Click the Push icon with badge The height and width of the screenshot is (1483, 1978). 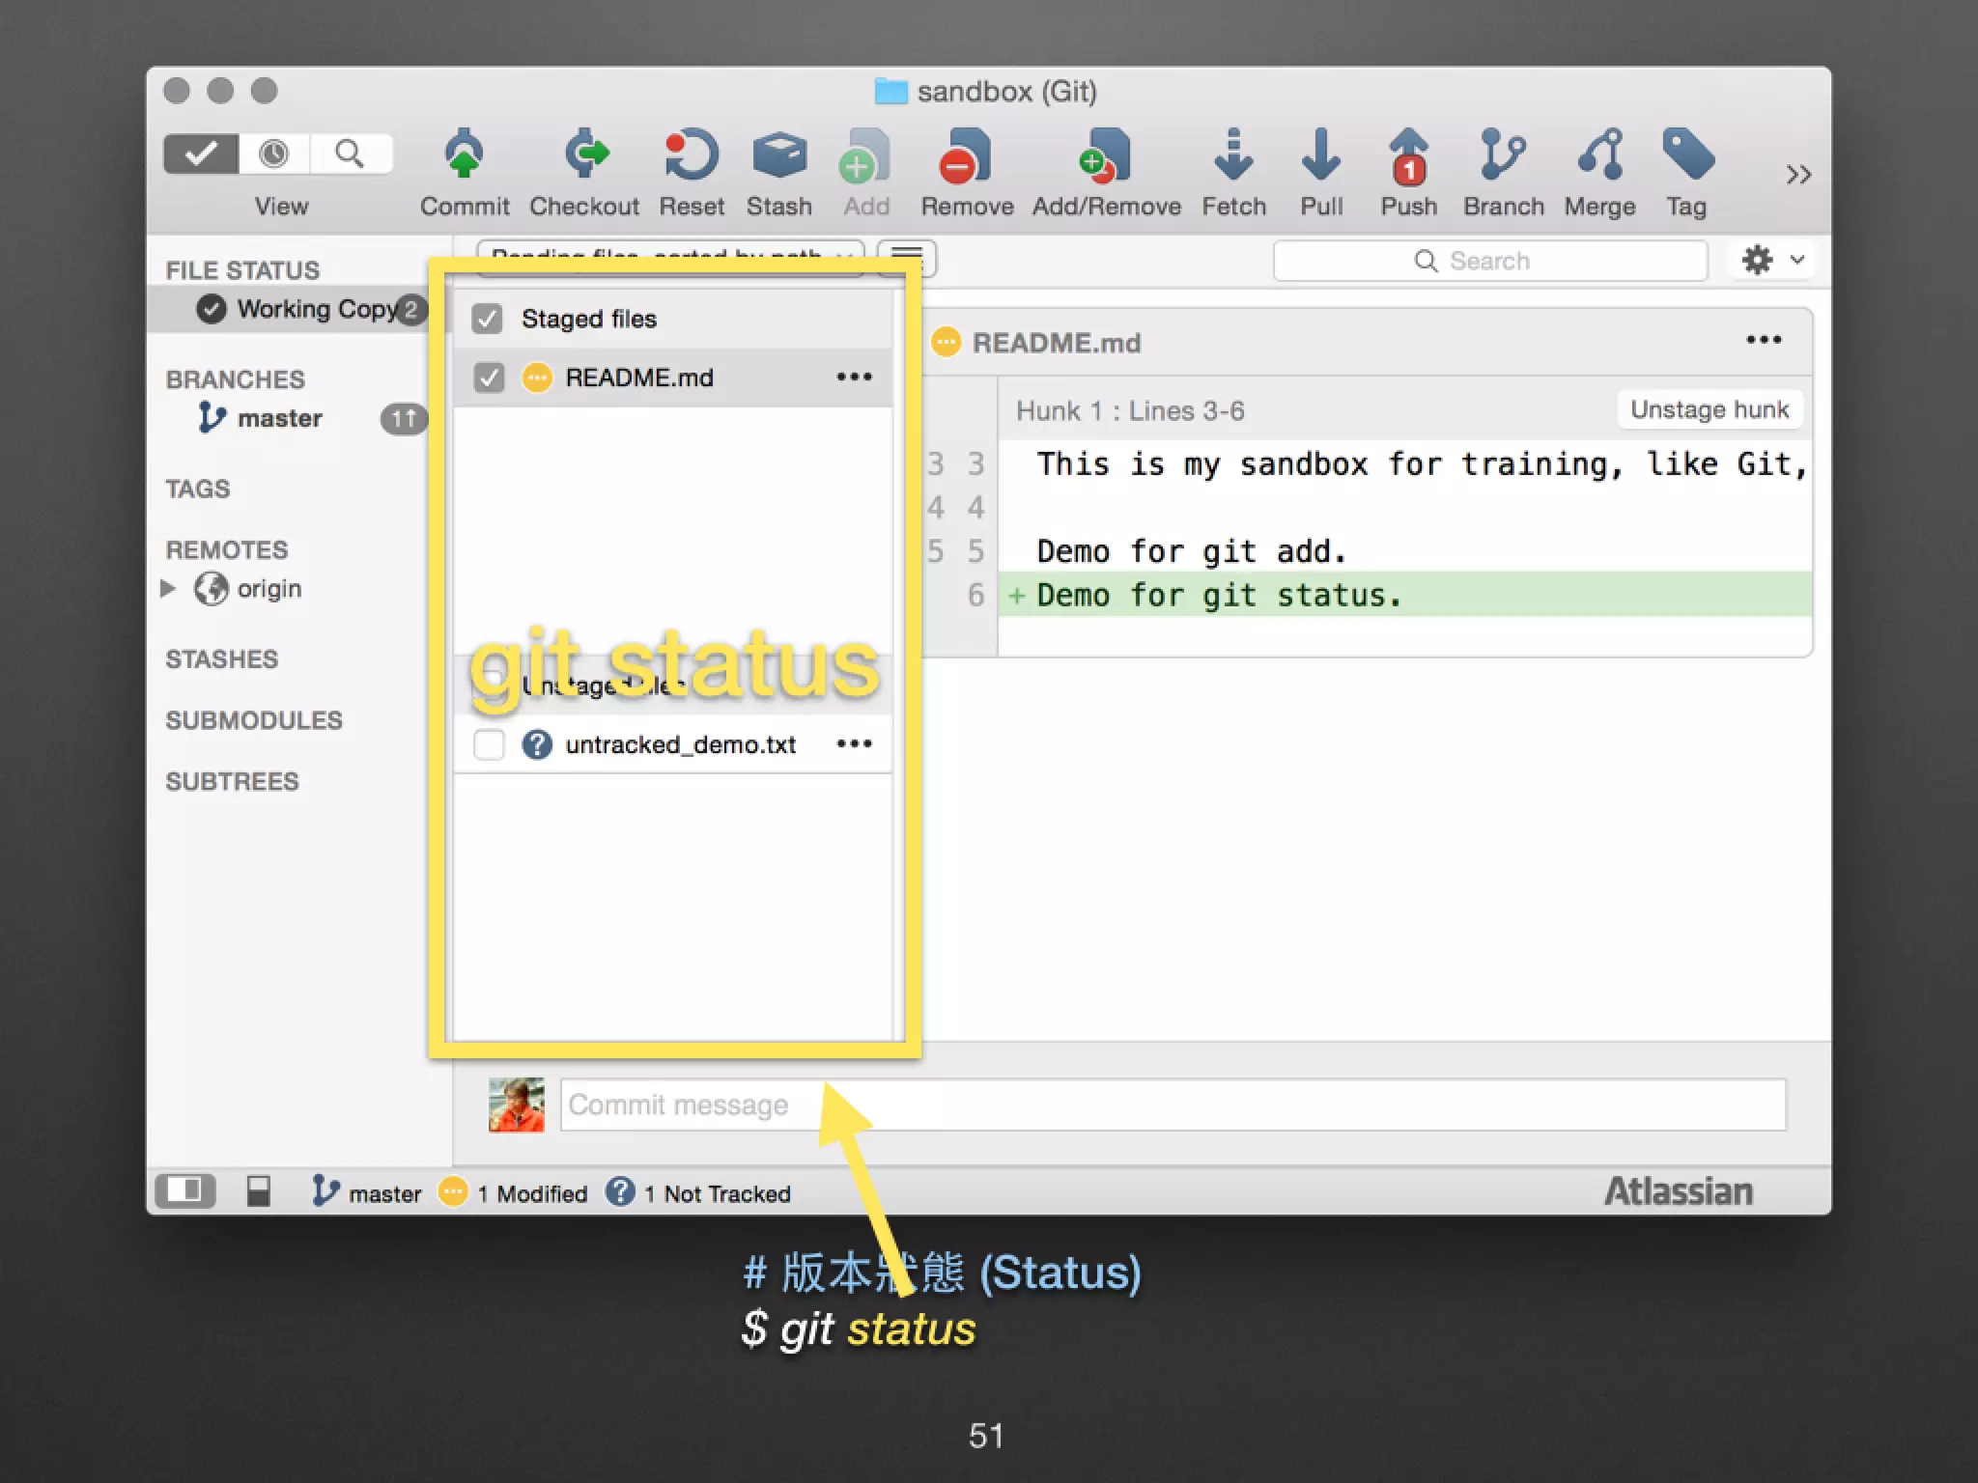[1408, 156]
